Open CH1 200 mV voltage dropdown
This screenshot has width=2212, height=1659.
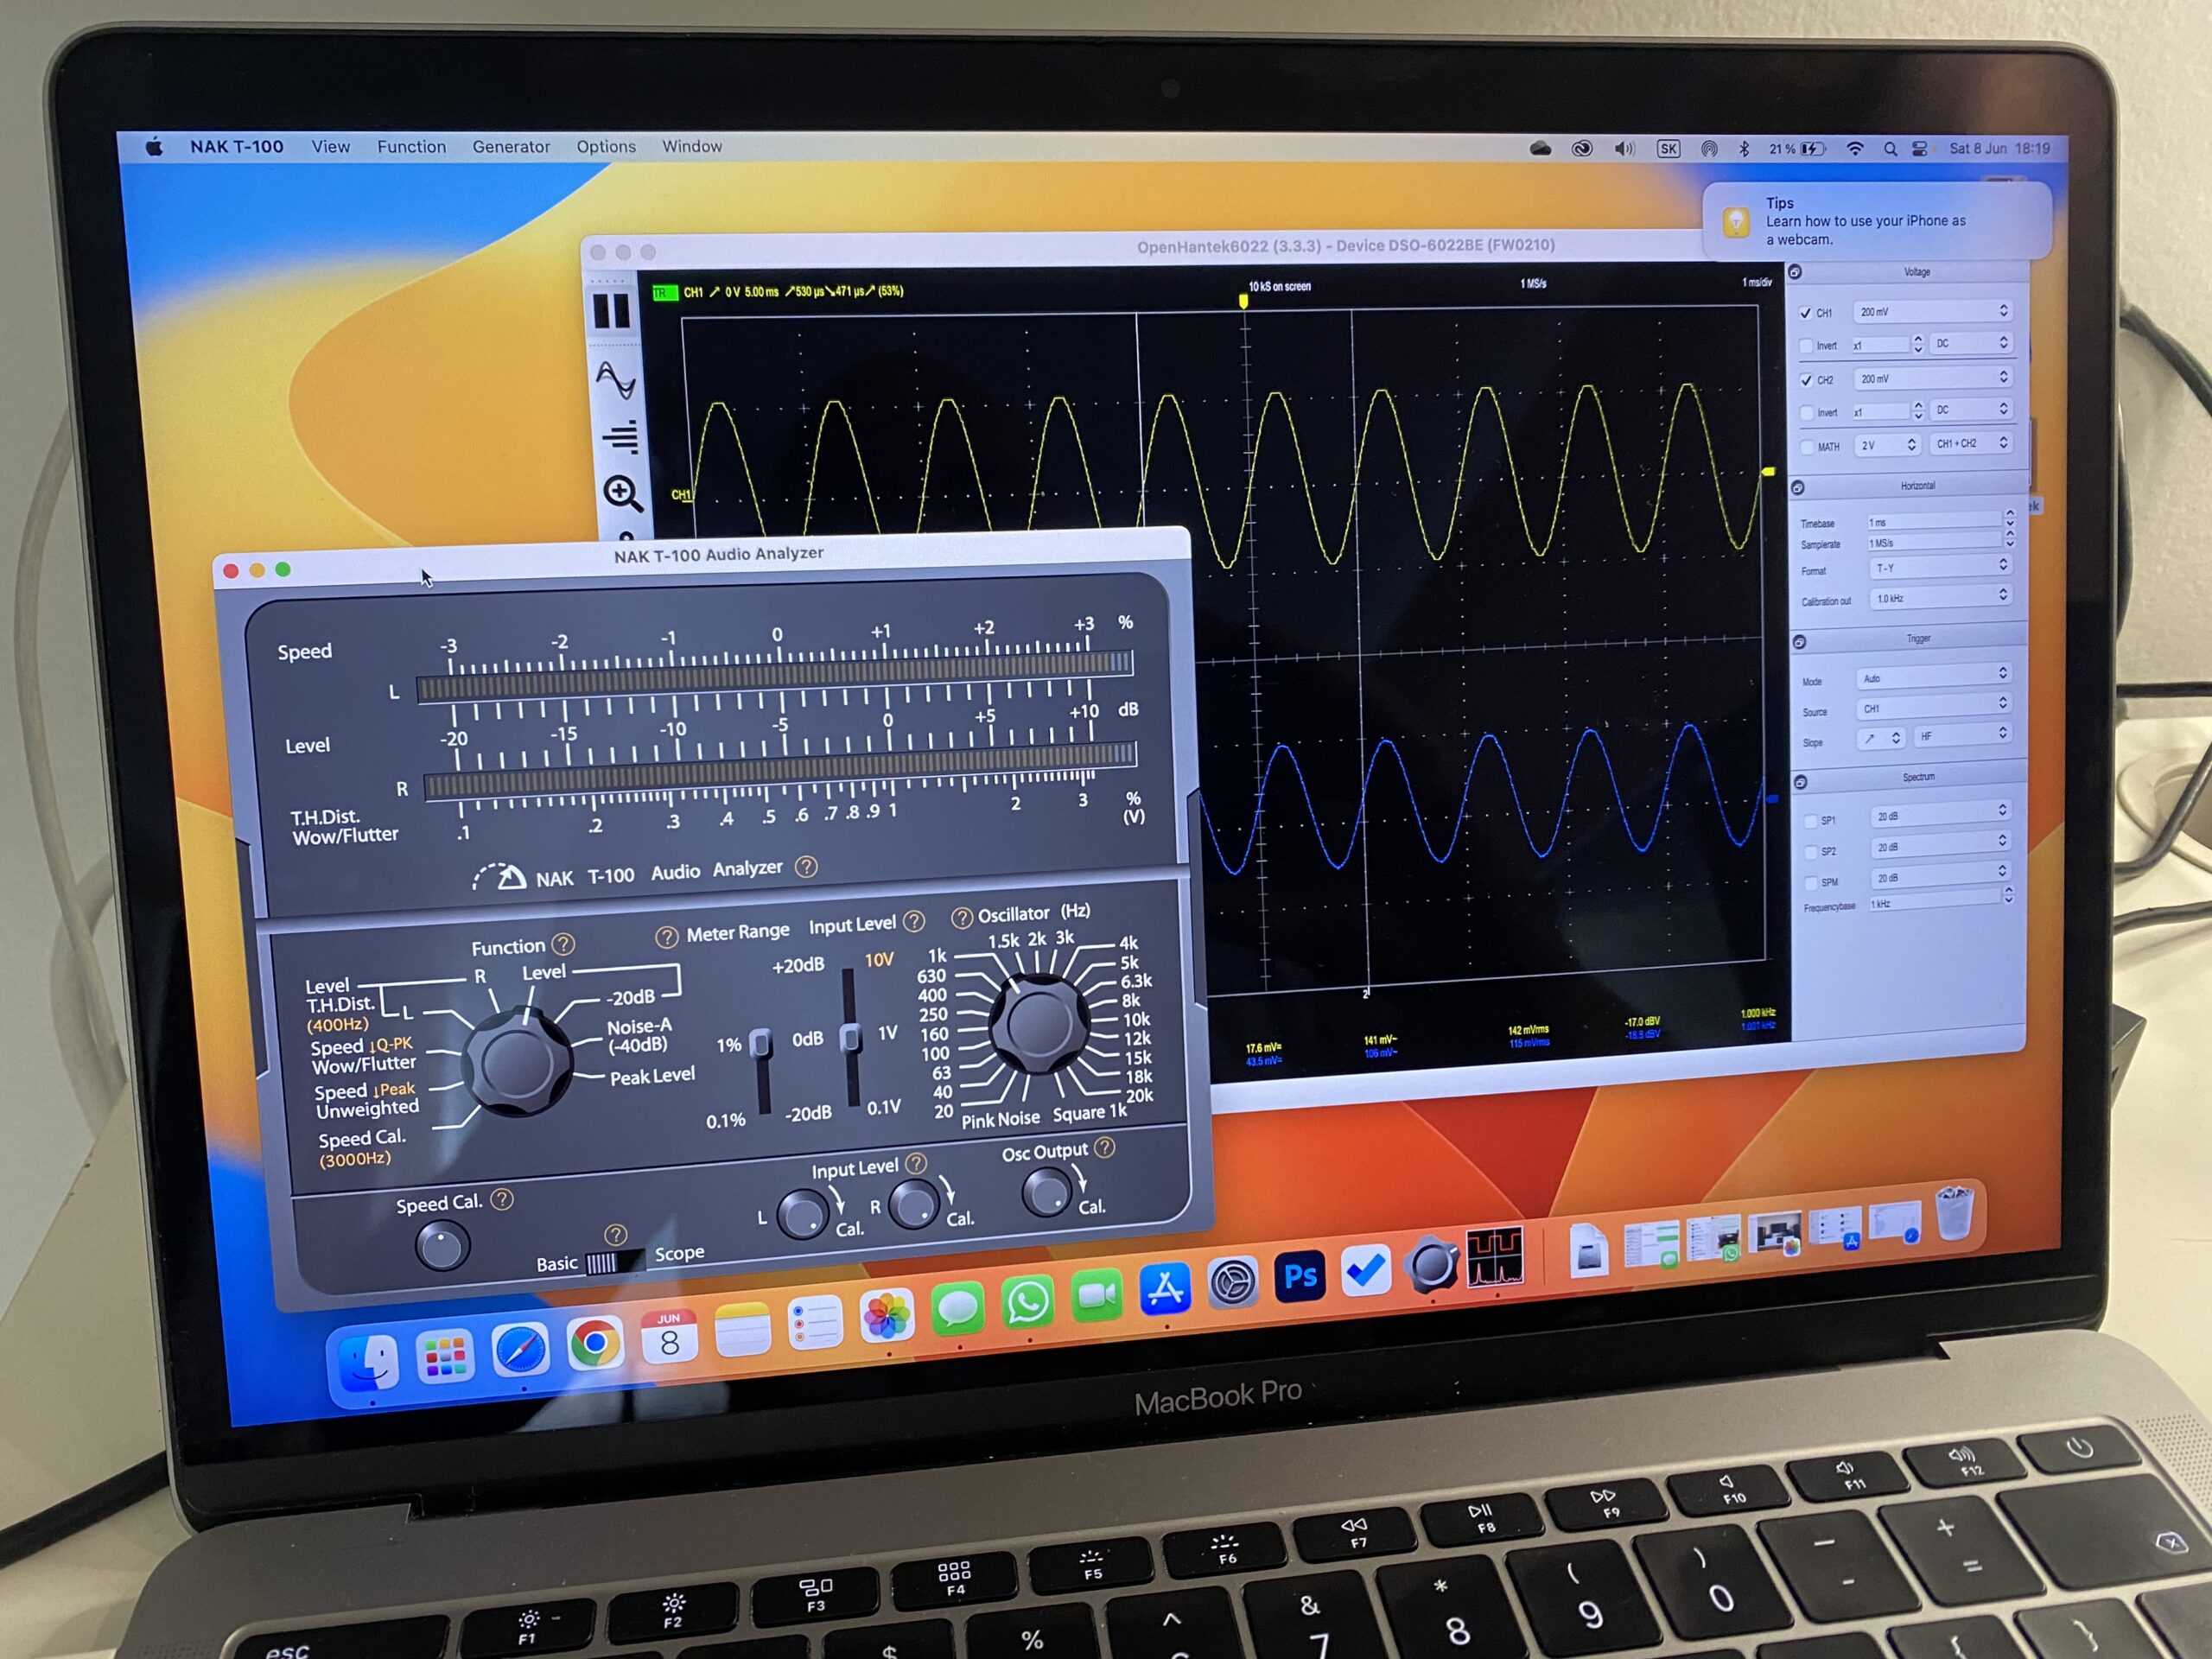pyautogui.click(x=1932, y=311)
